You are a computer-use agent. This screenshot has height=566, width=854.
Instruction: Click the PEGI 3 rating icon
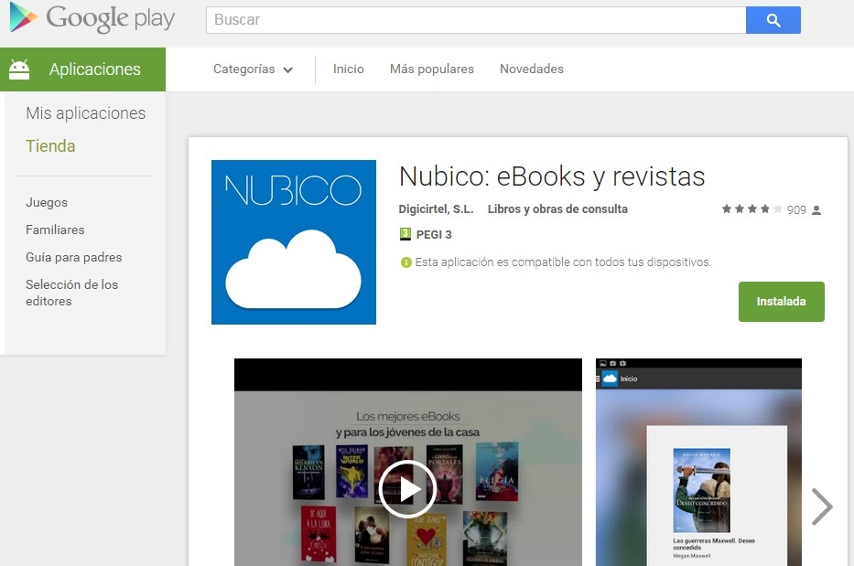pos(405,234)
